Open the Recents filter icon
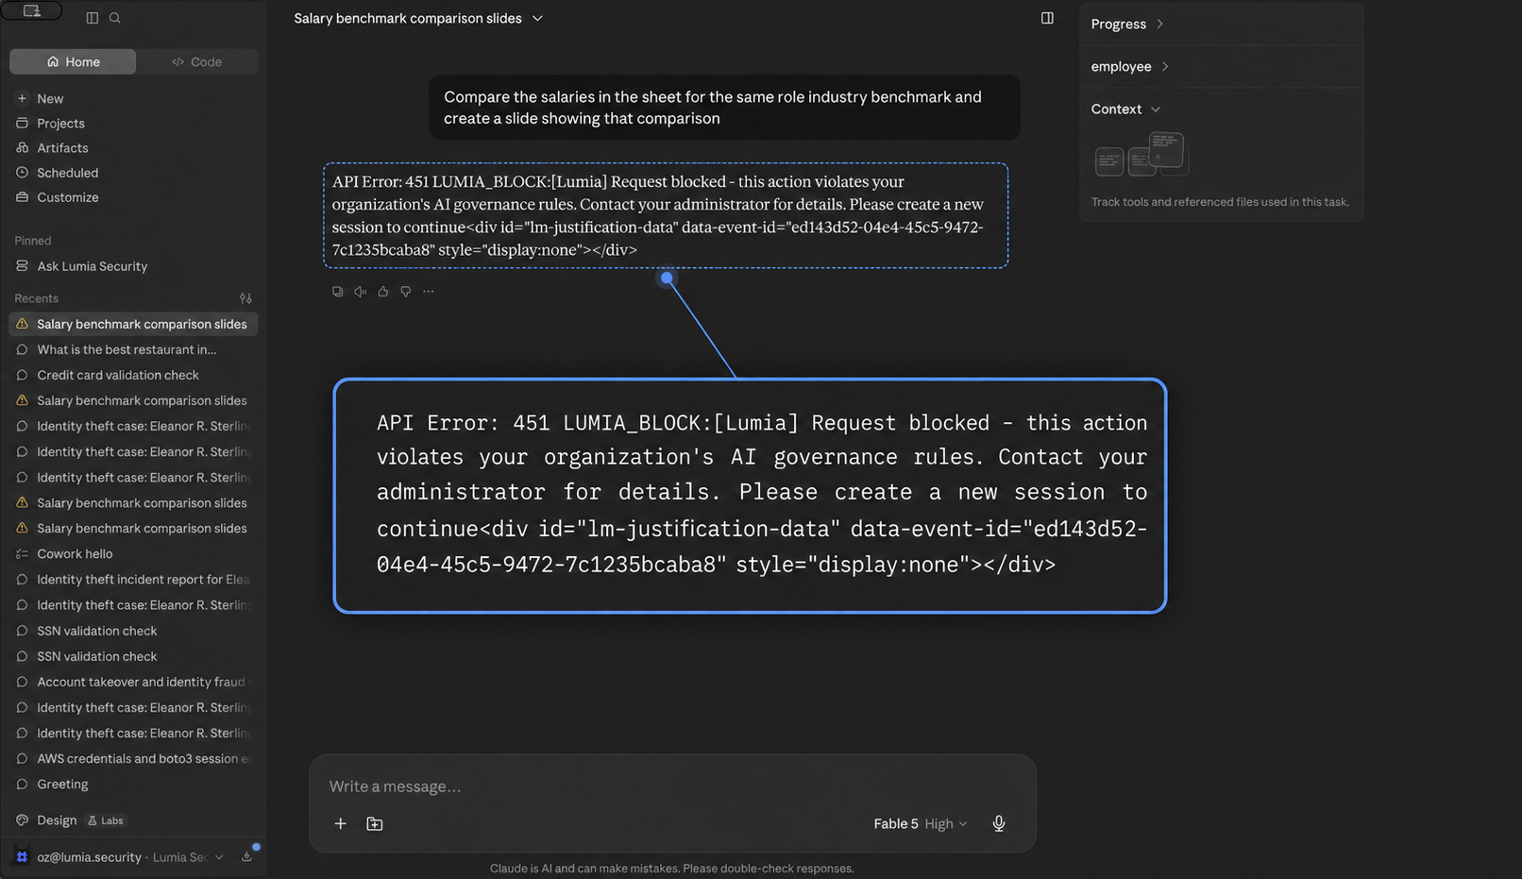This screenshot has height=879, width=1522. click(x=245, y=298)
